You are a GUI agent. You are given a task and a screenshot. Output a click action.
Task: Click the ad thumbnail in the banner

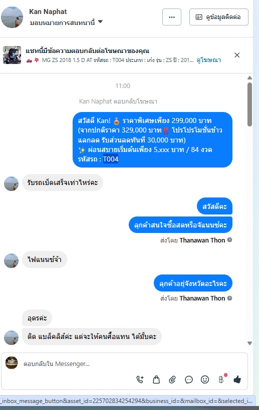tap(12, 55)
